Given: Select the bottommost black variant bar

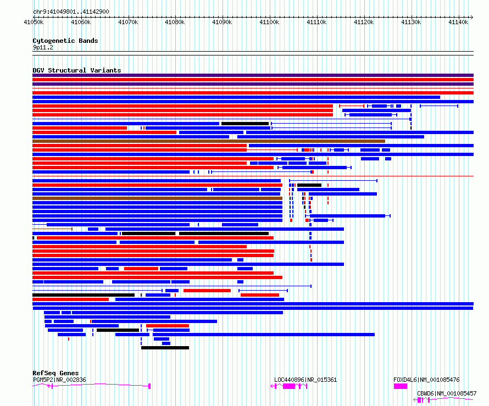Looking at the screenshot, I should tap(165, 348).
